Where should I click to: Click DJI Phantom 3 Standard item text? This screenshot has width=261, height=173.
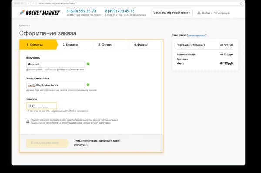click(x=191, y=45)
